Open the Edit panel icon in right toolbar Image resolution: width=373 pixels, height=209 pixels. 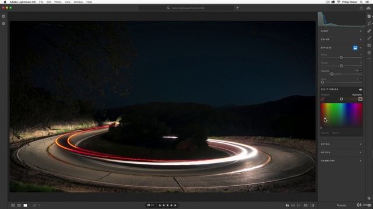369,16
